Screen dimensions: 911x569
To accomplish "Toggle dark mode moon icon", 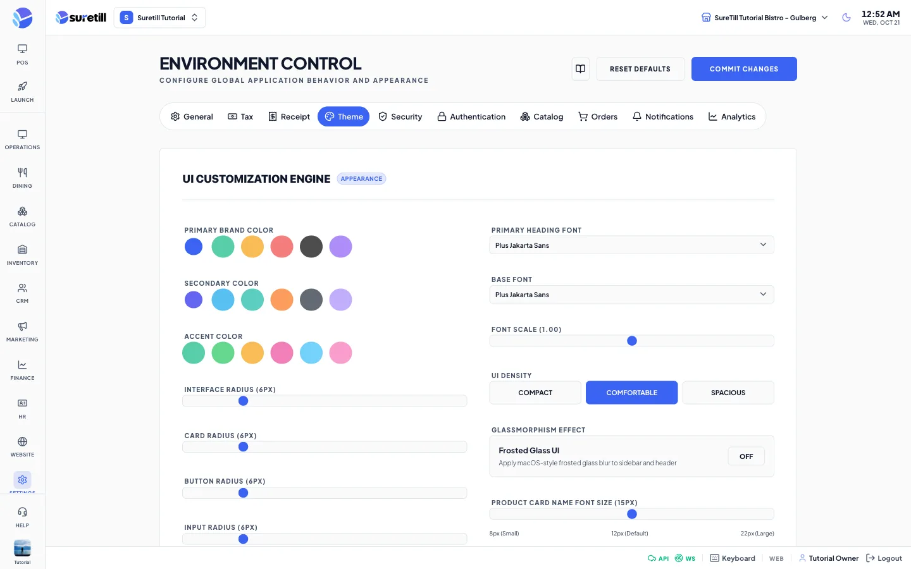I will click(846, 18).
